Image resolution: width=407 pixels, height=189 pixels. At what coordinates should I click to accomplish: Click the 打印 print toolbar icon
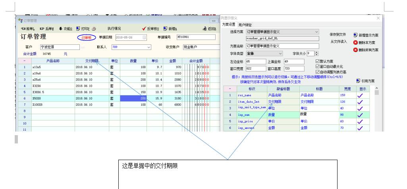pyautogui.click(x=78, y=29)
